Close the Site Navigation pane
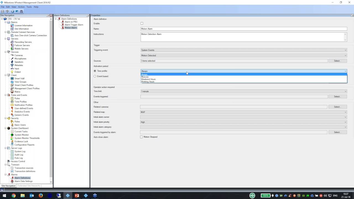This screenshot has height=199, width=354. pyautogui.click(x=51, y=15)
